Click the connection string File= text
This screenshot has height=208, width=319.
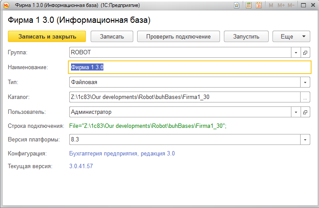148,126
